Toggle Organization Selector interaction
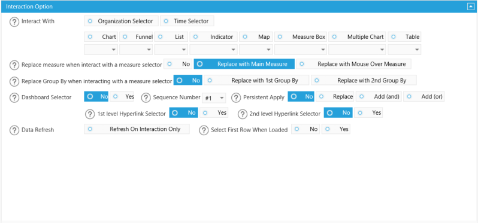The image size is (478, 223). 121,21
